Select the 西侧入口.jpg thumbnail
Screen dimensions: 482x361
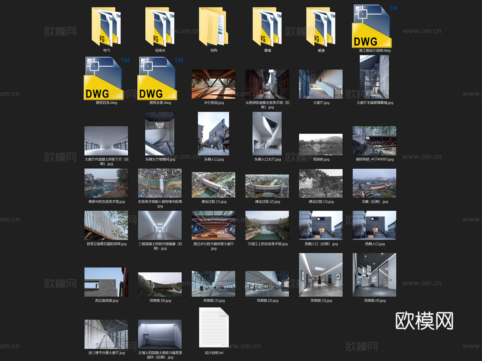coord(374,225)
